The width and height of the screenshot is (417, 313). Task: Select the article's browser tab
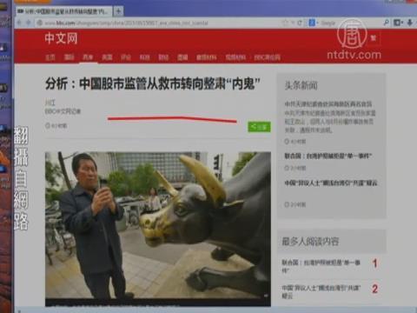[63, 11]
